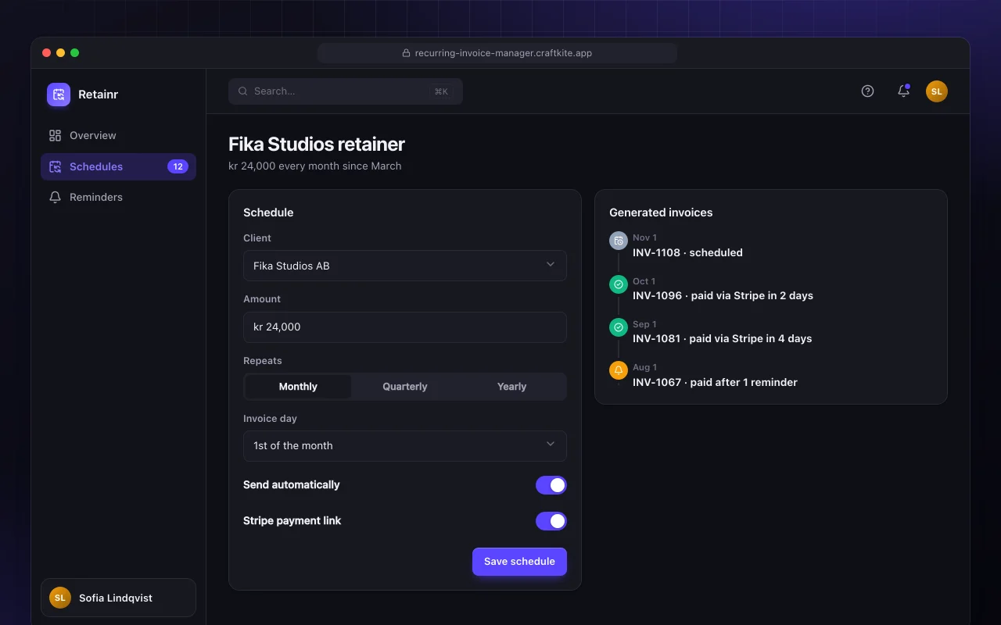The height and width of the screenshot is (625, 1001).
Task: Click the Amount field kr 24,000
Action: click(405, 327)
